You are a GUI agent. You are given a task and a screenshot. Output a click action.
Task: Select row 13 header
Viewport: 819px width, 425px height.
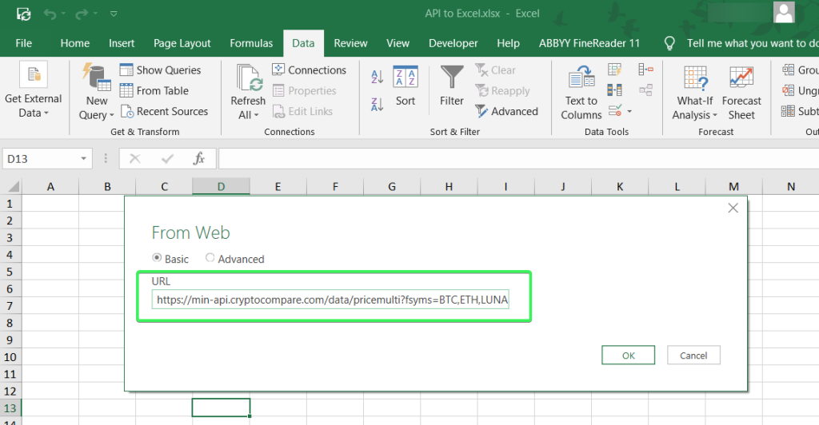coord(10,407)
